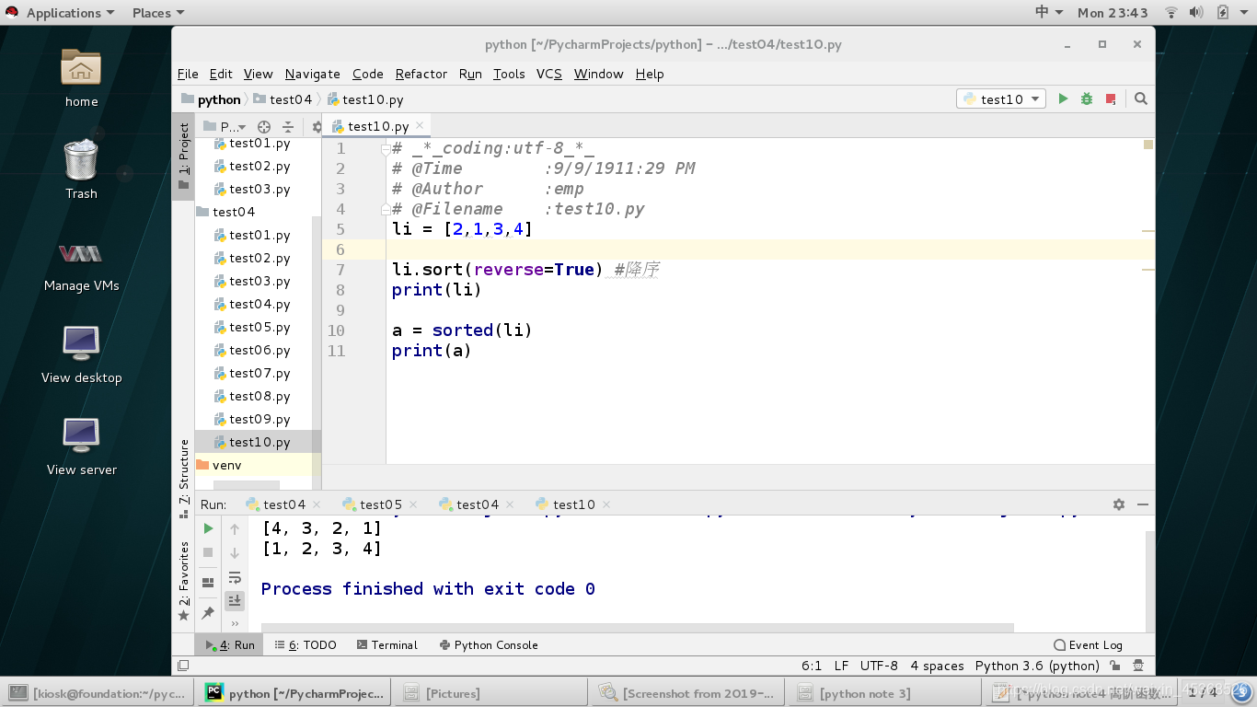
Task: Change indent setting 4 spaces
Action: 937,666
